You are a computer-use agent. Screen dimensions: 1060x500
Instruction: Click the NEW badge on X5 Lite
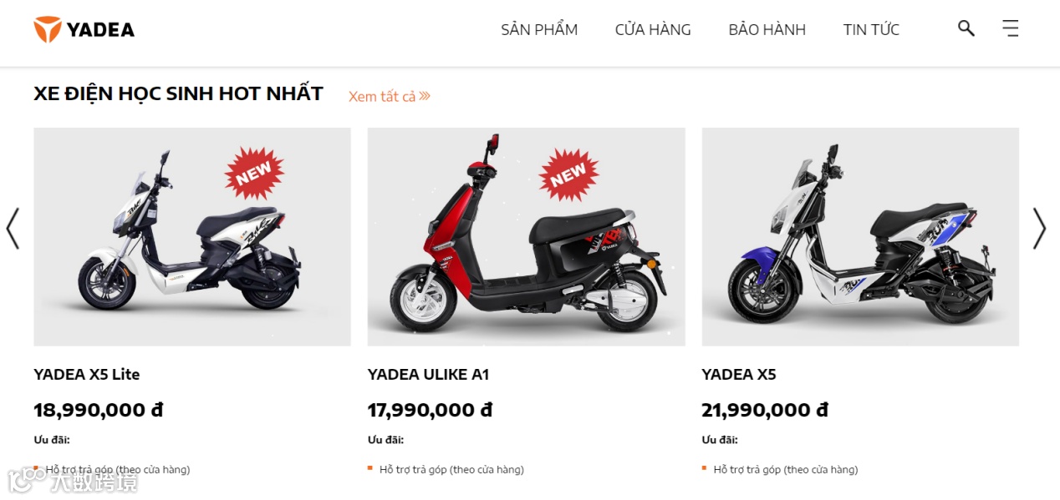[x=254, y=174]
